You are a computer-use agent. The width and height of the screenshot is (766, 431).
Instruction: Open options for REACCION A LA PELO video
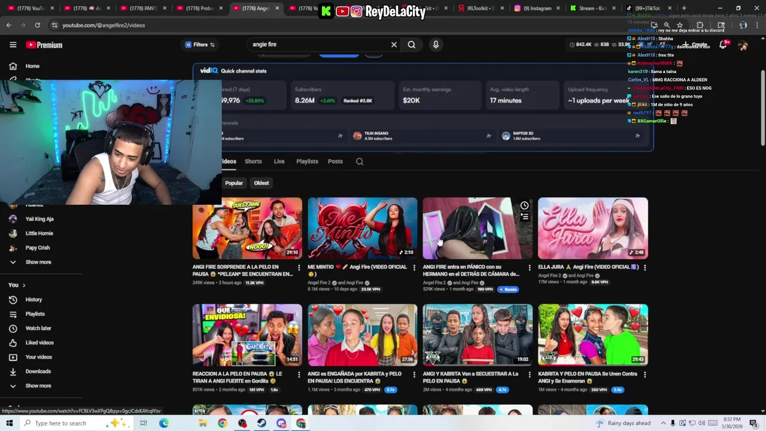(x=299, y=375)
